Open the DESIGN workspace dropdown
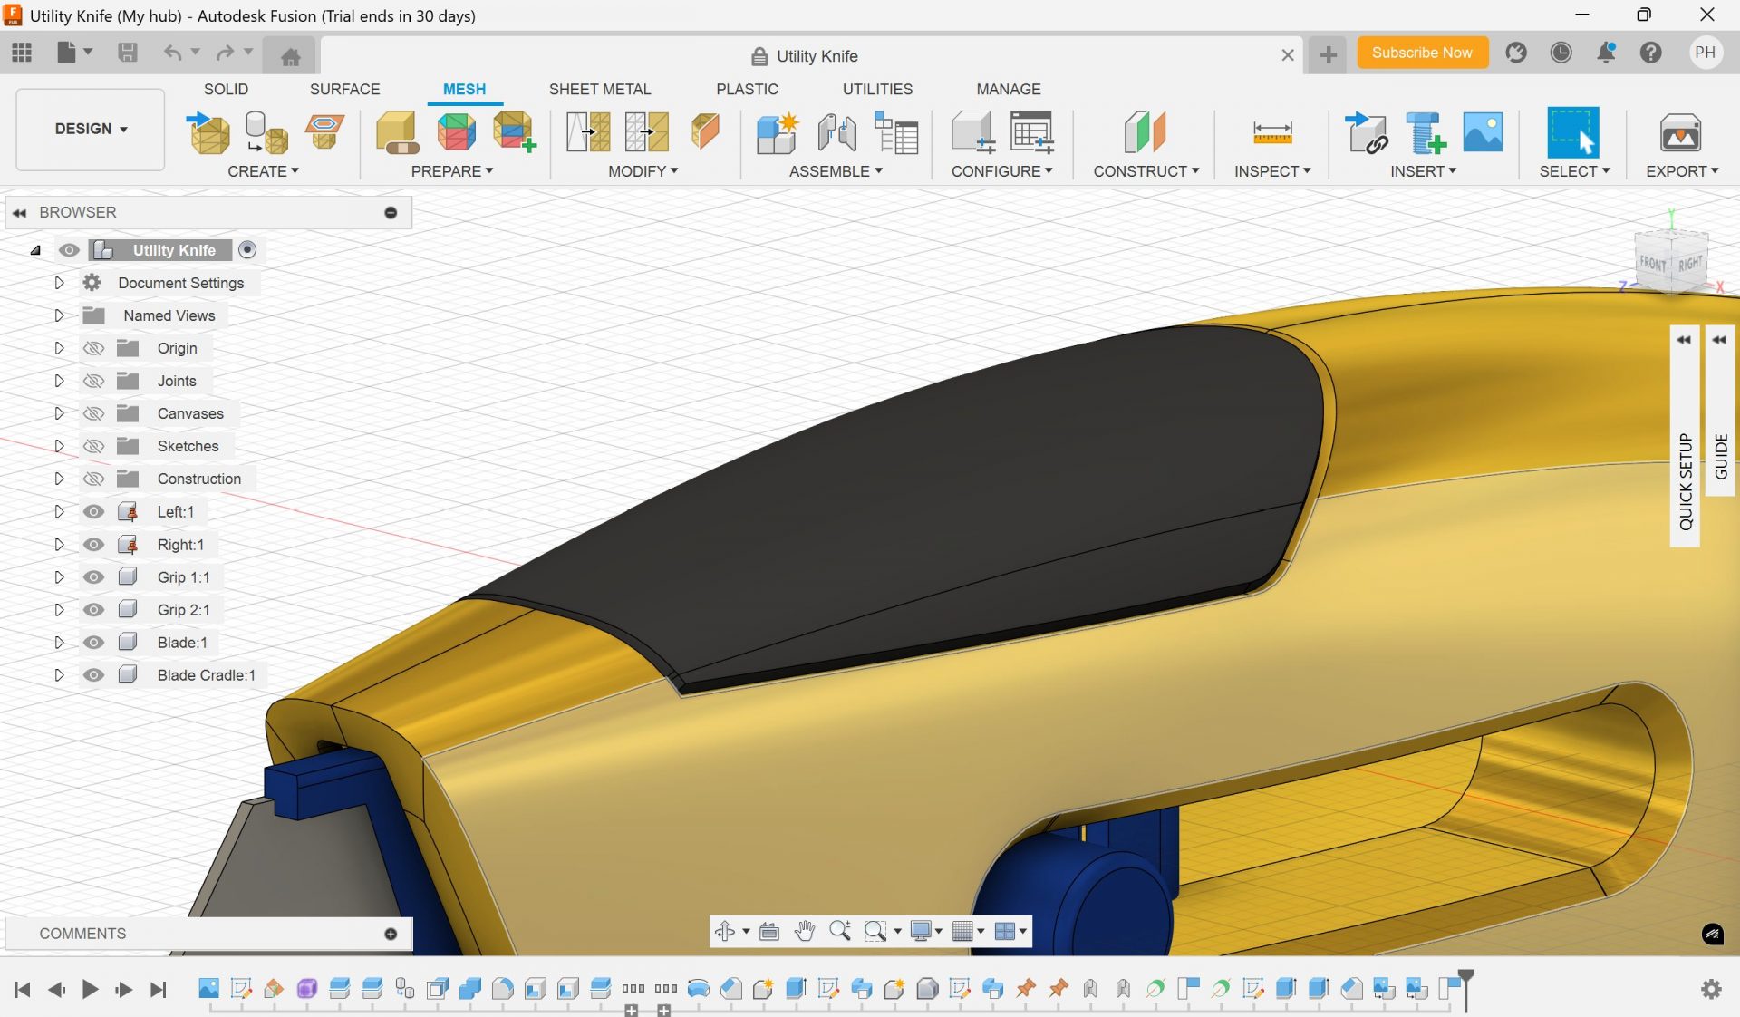1740x1017 pixels. tap(89, 129)
